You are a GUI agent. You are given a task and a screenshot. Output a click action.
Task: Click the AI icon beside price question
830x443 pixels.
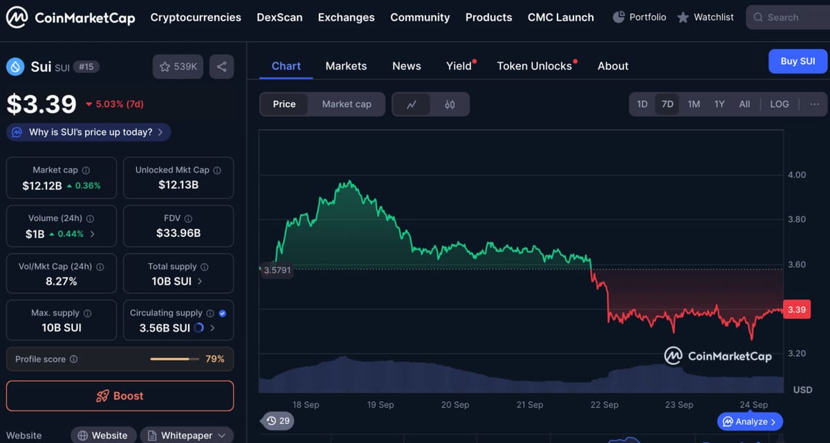point(17,132)
